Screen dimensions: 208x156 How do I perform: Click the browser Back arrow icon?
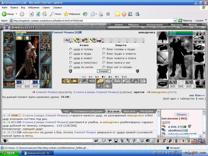pyautogui.click(x=4, y=14)
